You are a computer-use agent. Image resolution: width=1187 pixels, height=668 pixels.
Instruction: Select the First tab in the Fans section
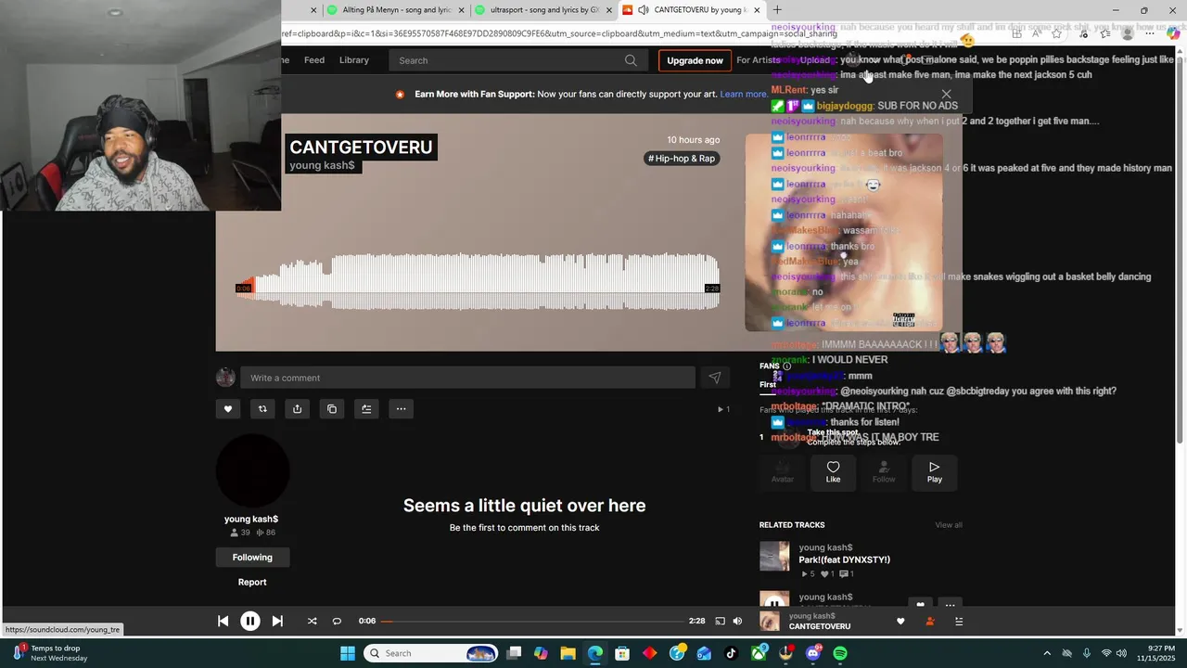768,385
